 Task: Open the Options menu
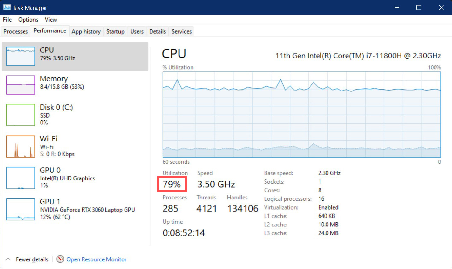pyautogui.click(x=28, y=19)
